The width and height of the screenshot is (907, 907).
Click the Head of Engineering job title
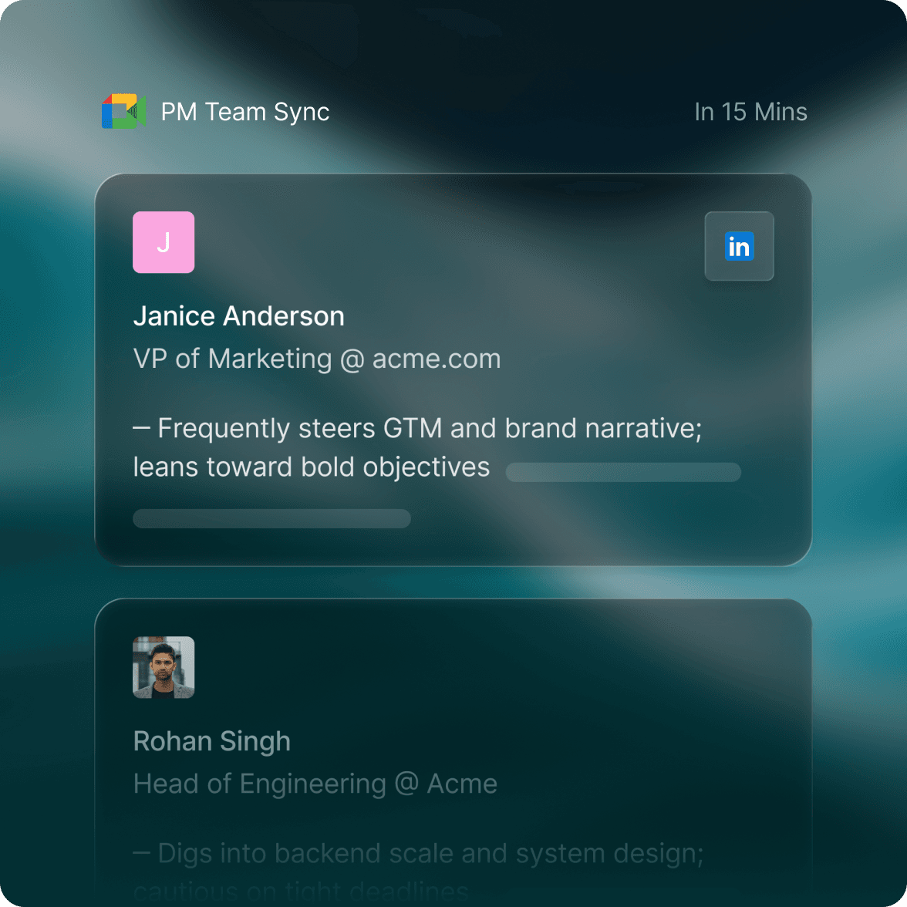259,784
